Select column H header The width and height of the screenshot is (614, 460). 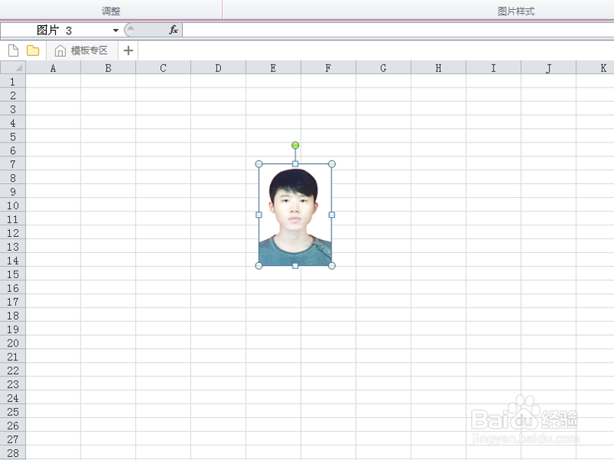(x=438, y=68)
